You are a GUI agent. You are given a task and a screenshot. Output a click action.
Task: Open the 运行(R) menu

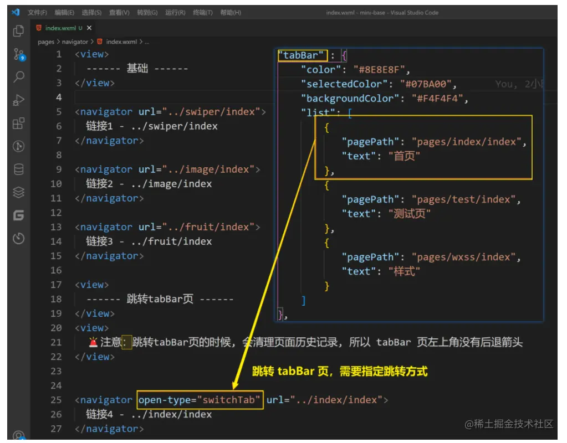[175, 12]
